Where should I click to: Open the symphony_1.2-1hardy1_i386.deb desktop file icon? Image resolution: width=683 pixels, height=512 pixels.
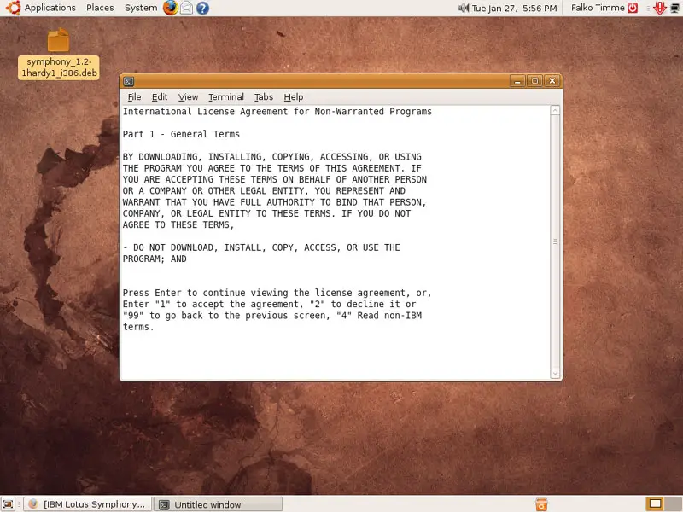[58, 40]
